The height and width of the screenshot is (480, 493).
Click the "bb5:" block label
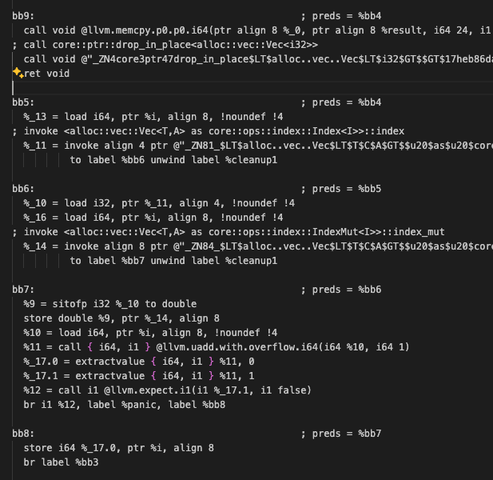click(23, 102)
